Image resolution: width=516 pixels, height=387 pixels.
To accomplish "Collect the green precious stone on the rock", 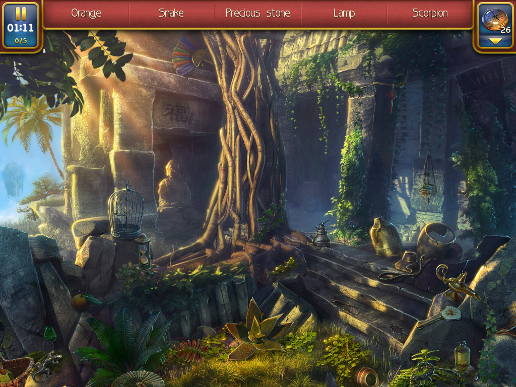I will (50, 333).
